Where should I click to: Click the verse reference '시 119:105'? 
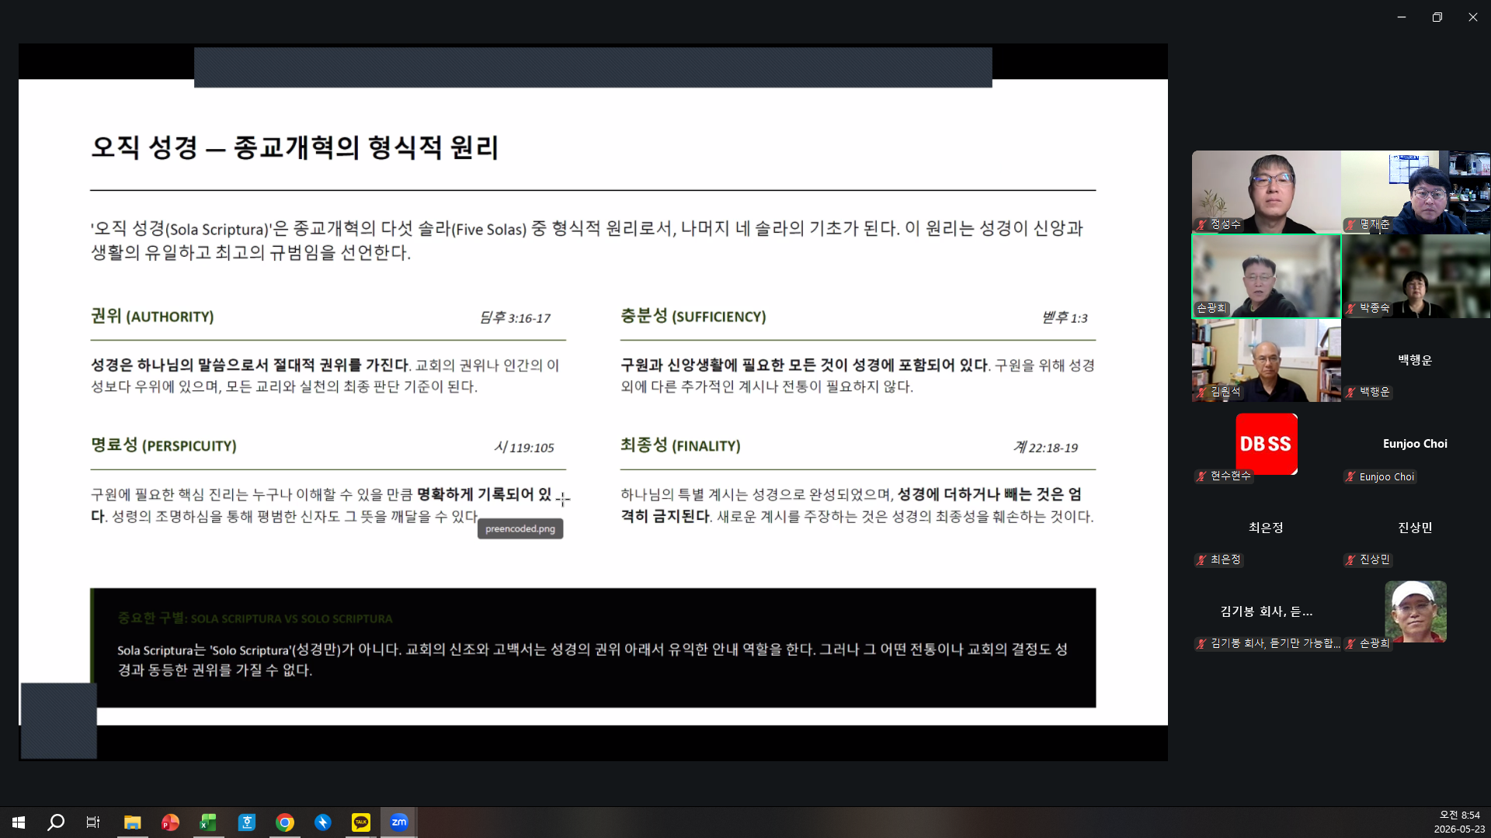tap(524, 448)
